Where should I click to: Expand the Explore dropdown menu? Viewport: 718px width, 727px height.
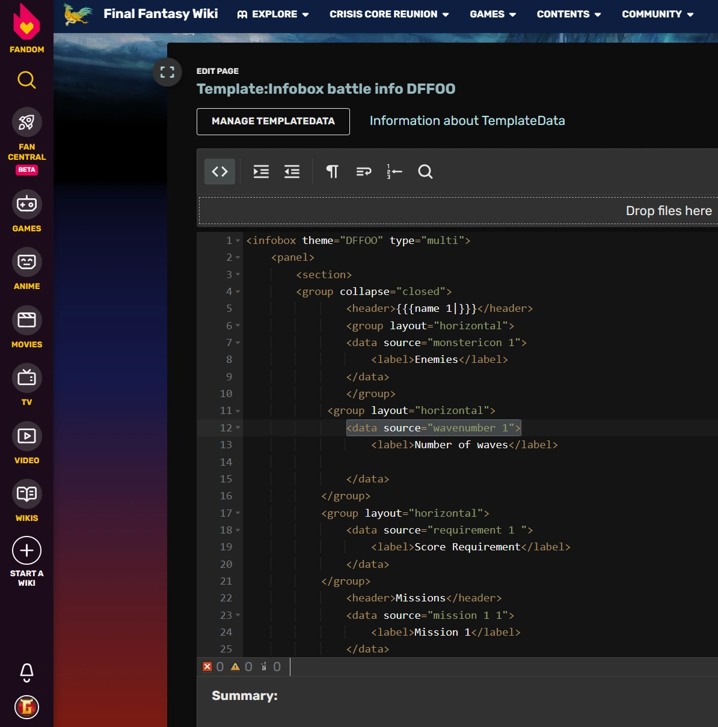(x=274, y=14)
